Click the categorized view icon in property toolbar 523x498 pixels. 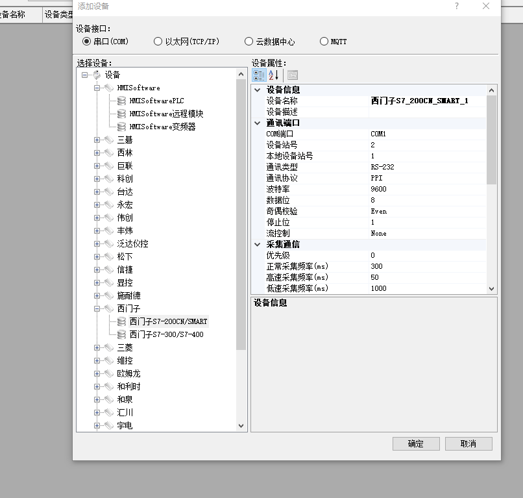[258, 75]
